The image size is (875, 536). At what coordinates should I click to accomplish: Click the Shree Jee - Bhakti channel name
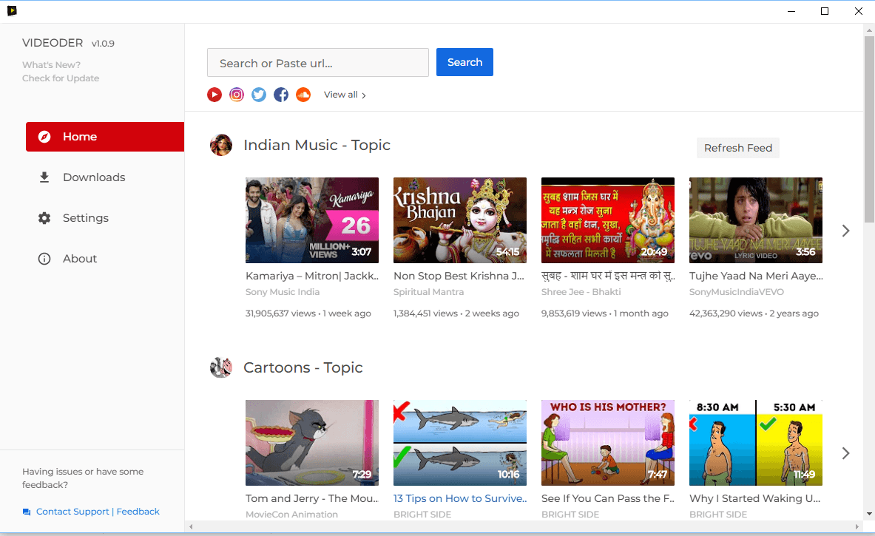click(x=581, y=292)
